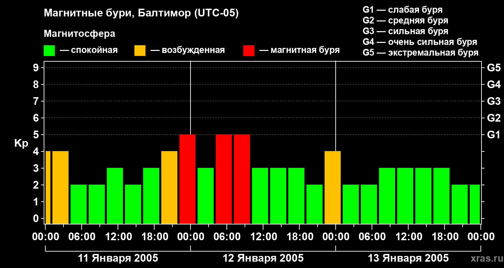Image resolution: width=504 pixels, height=268 pixels.
Task: Click the yellow bar before the first red bar on 11 January
Action: tap(169, 187)
